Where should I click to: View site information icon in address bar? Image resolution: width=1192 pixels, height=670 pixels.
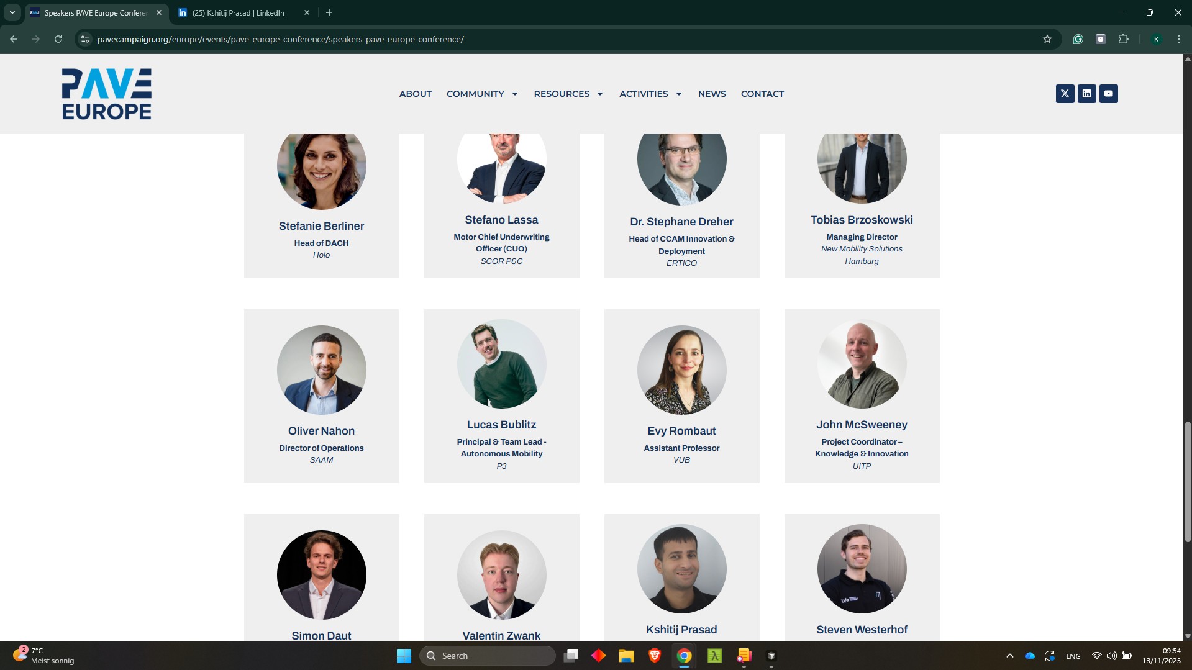click(x=85, y=39)
